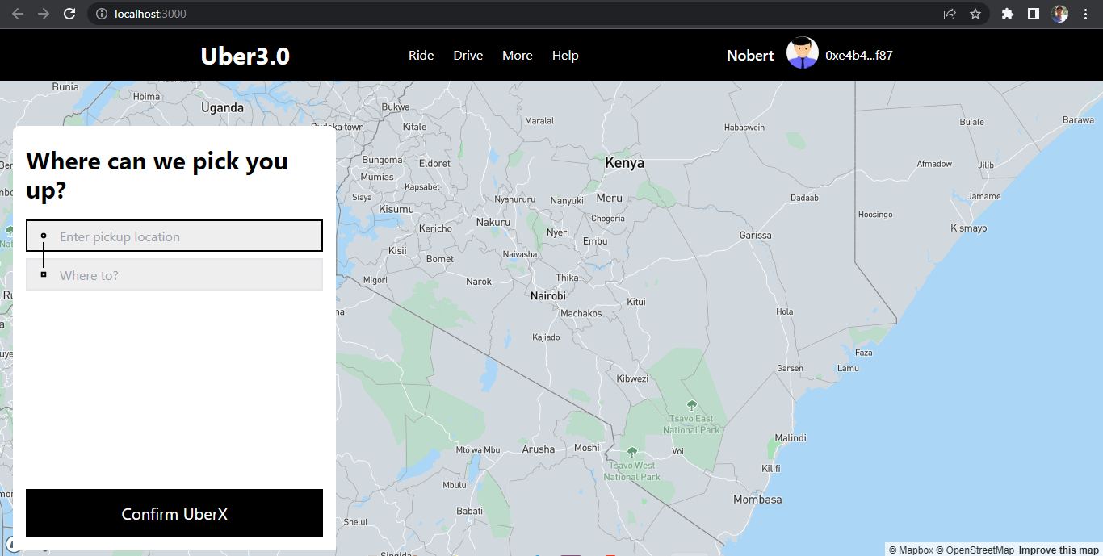Click Tsavo West National Park tree icon

(632, 452)
